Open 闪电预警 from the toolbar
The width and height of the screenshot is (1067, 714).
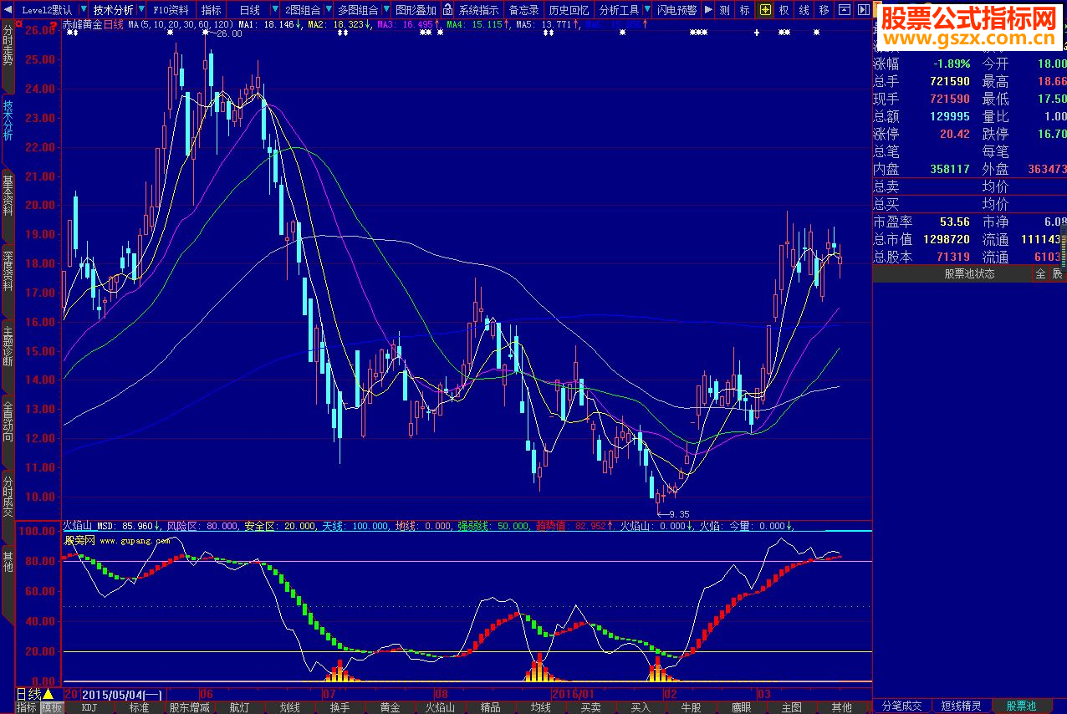tap(676, 10)
